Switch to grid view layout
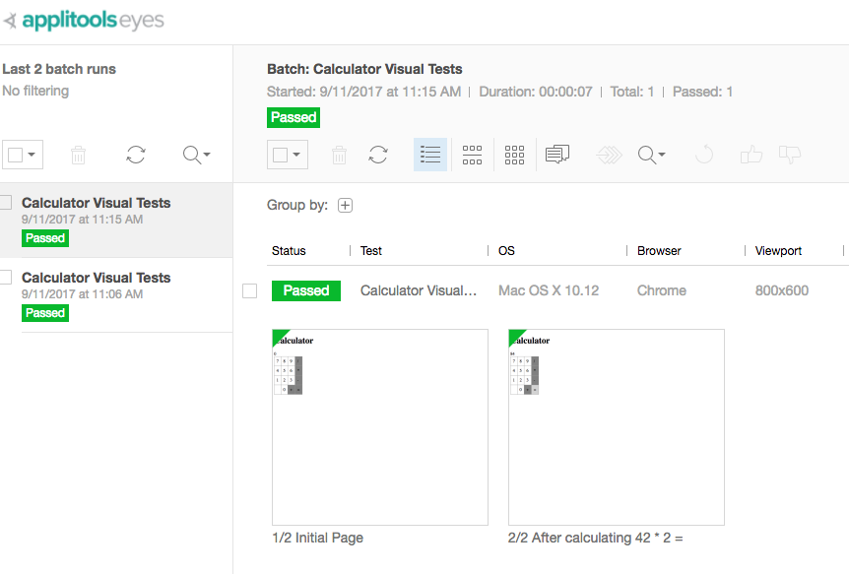 click(x=514, y=155)
